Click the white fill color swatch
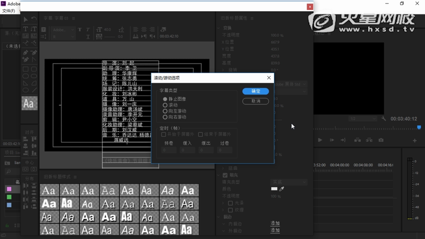The width and height of the screenshot is (425, 239). (274, 189)
